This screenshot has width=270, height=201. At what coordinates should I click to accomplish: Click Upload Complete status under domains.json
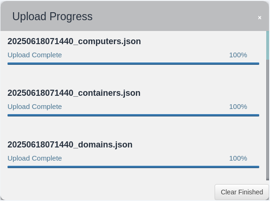(35, 158)
